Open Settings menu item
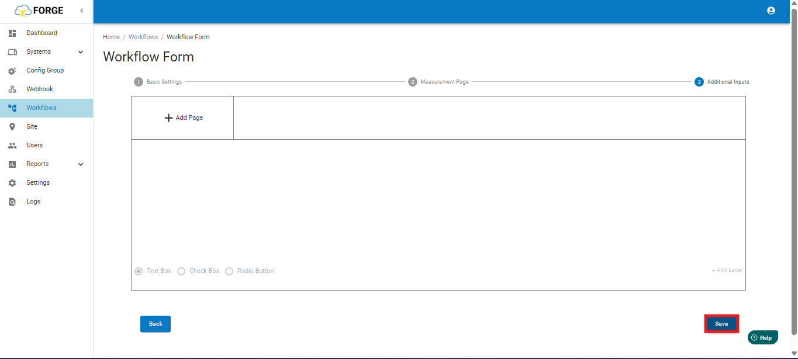 pyautogui.click(x=46, y=183)
